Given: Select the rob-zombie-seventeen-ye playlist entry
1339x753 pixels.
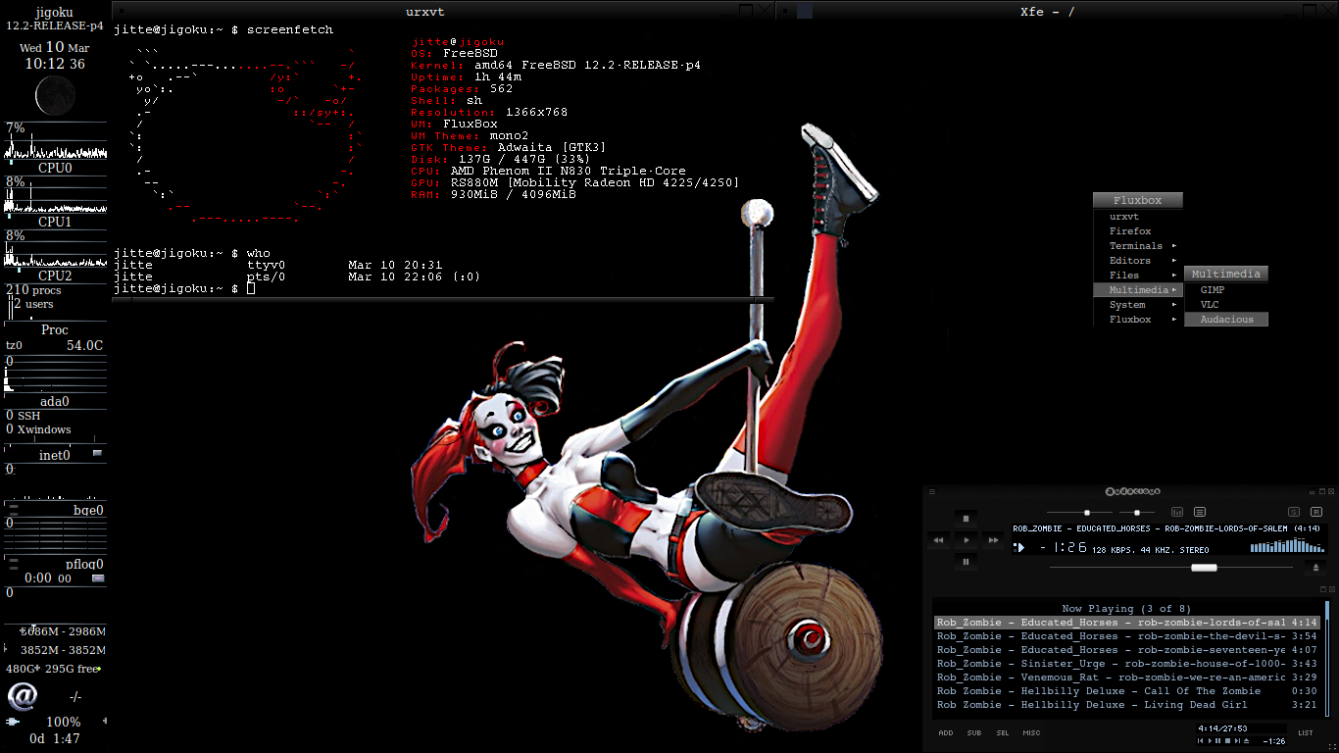Looking at the screenshot, I should [x=1127, y=650].
